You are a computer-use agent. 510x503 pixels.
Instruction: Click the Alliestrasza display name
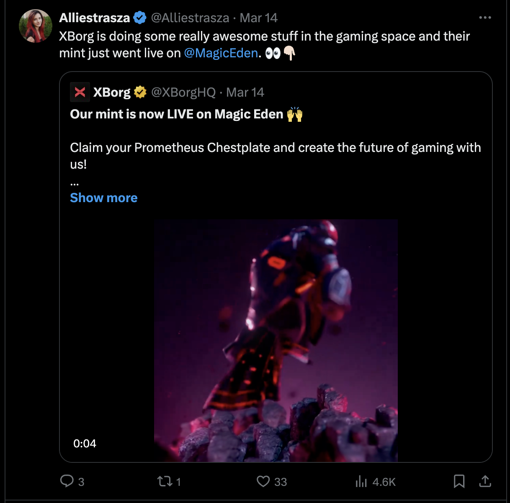pyautogui.click(x=95, y=18)
